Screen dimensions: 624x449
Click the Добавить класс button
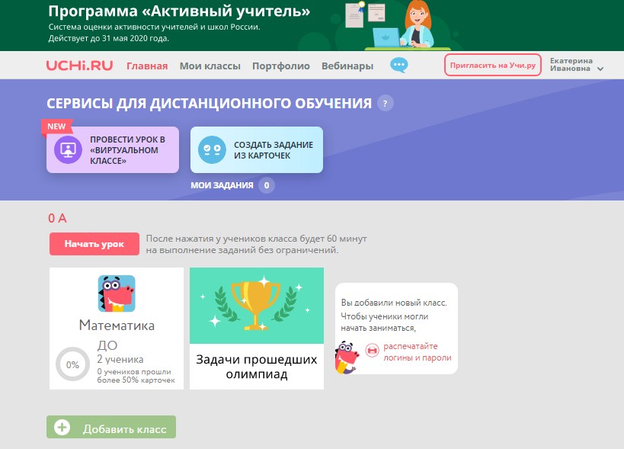[x=111, y=427]
